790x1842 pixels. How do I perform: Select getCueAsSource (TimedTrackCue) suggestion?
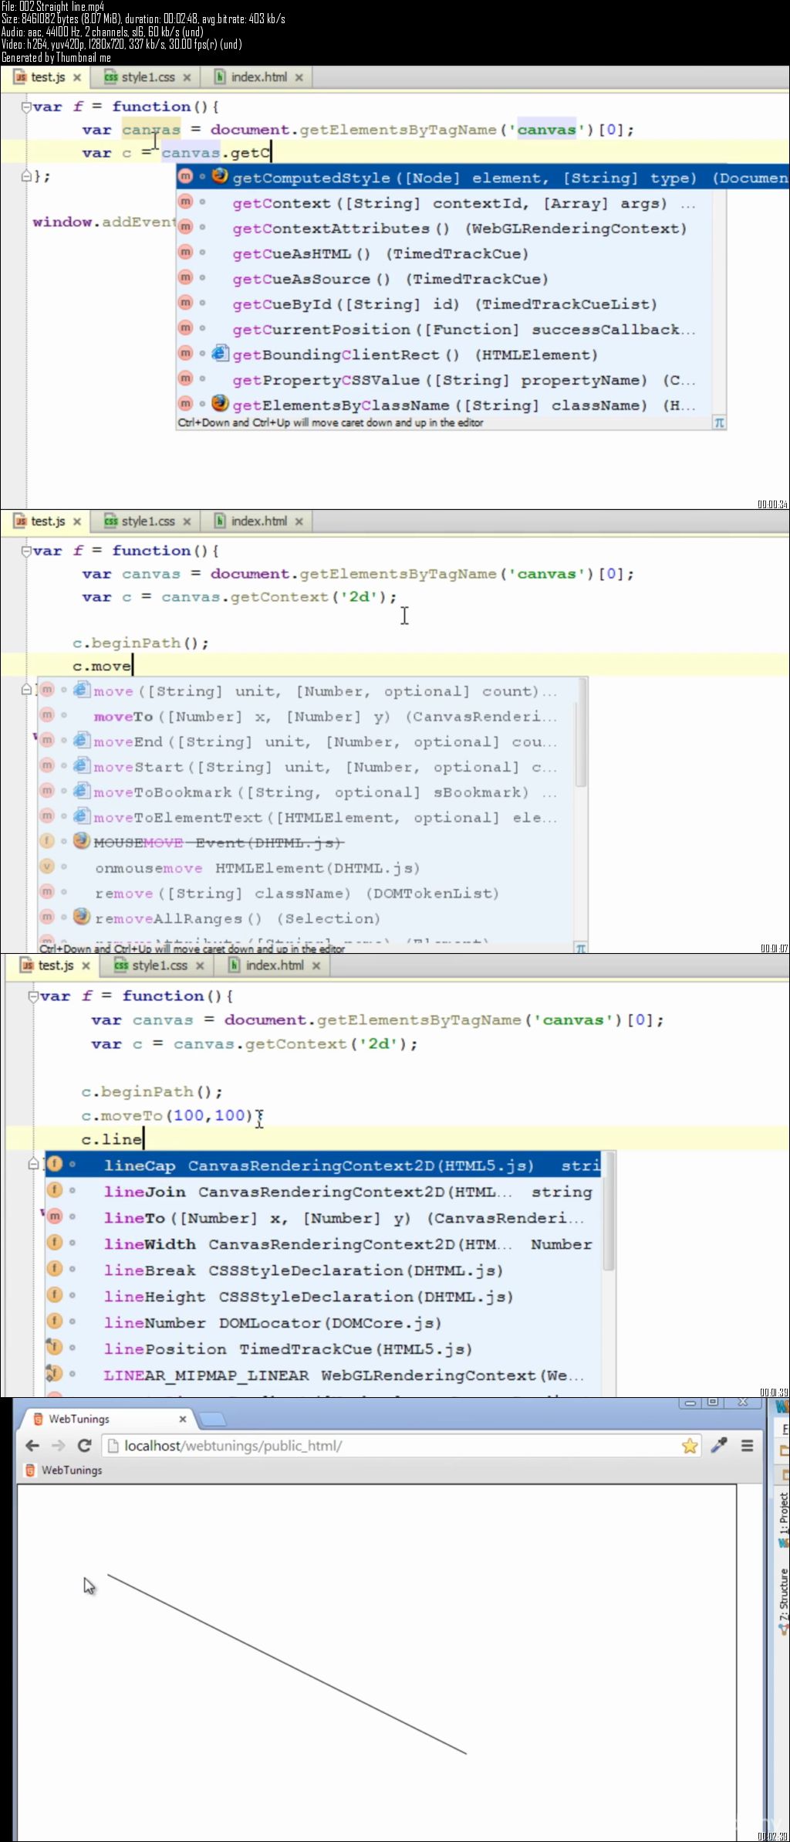tap(451, 279)
